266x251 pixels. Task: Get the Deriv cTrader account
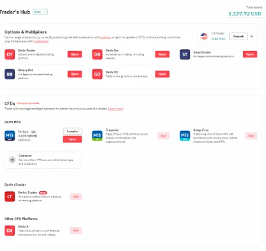click(x=76, y=197)
